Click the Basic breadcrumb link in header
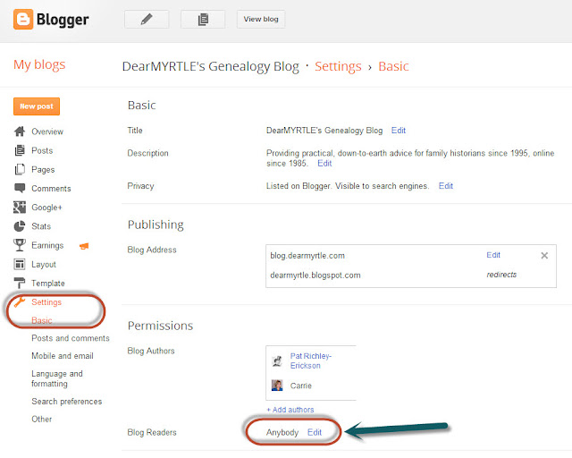The width and height of the screenshot is (572, 458). click(393, 66)
